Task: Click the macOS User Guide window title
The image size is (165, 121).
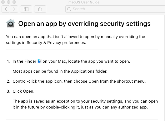Action: pyautogui.click(x=84, y=2)
